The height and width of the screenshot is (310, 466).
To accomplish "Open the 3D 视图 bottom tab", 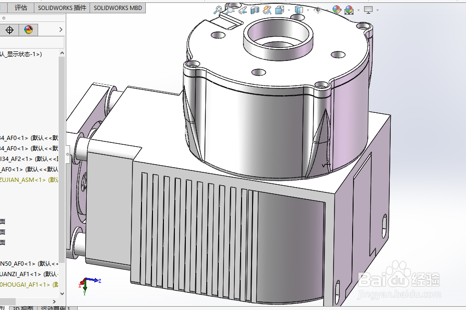I will click(x=23, y=308).
